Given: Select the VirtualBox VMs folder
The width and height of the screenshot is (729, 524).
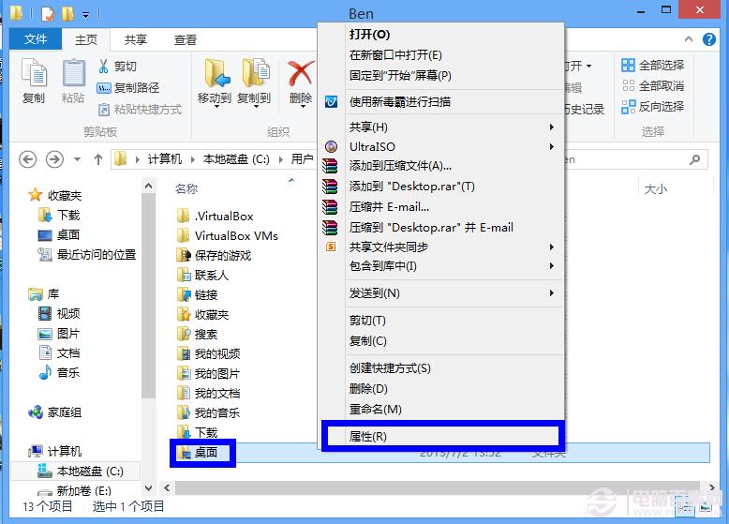Looking at the screenshot, I should tap(228, 235).
